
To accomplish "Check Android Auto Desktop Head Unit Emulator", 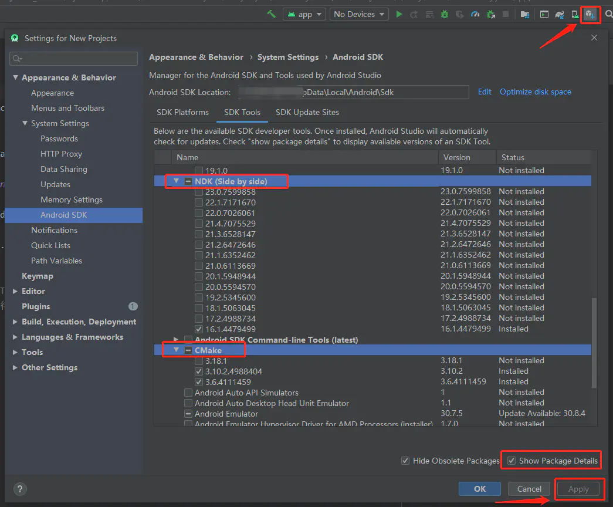I will pyautogui.click(x=188, y=403).
